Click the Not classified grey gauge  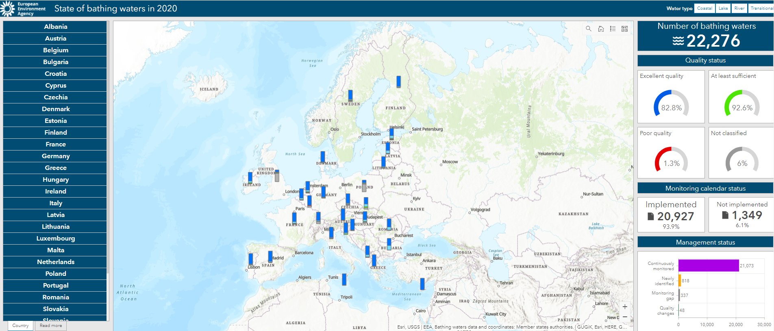click(742, 160)
